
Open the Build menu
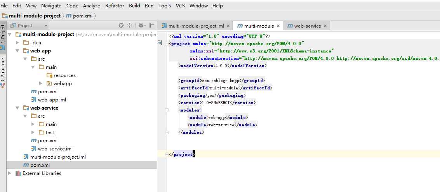coord(134,5)
